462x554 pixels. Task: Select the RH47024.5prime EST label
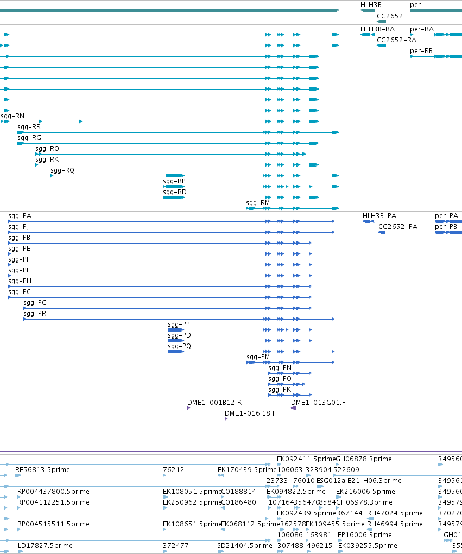(395, 513)
